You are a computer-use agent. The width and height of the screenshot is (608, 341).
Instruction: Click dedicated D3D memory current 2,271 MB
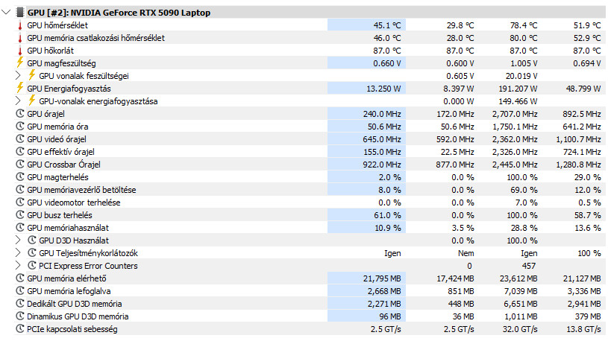[384, 304]
